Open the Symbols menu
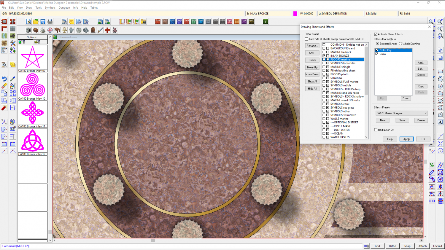Screen dimensions: 445x250 [x=50, y=8]
